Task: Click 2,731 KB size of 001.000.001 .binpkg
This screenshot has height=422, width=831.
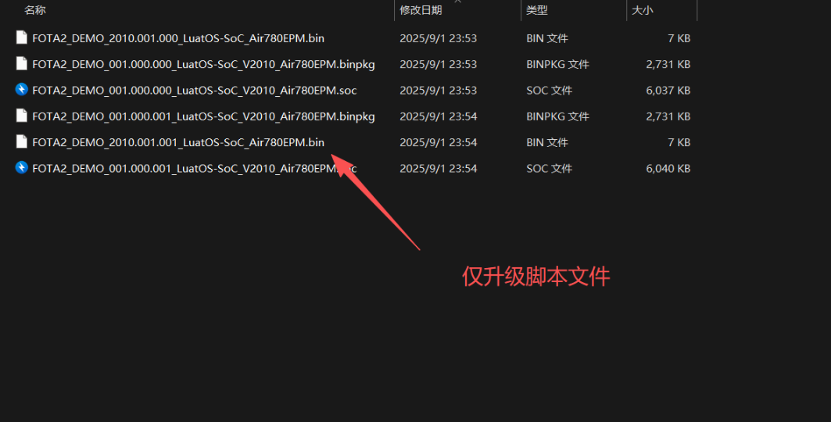Action: [668, 116]
